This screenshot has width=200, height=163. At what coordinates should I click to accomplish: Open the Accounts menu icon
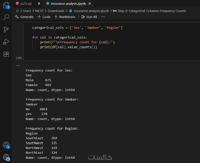coord(6,145)
